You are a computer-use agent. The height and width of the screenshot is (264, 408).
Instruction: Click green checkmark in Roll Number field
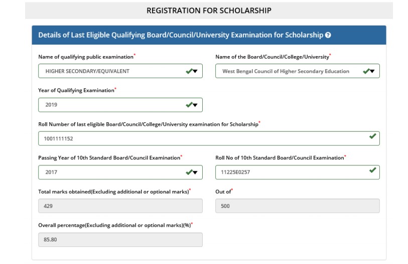click(372, 136)
